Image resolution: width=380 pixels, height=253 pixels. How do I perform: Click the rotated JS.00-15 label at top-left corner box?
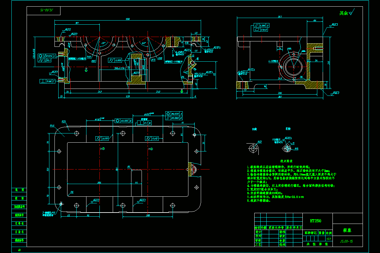[46, 10]
